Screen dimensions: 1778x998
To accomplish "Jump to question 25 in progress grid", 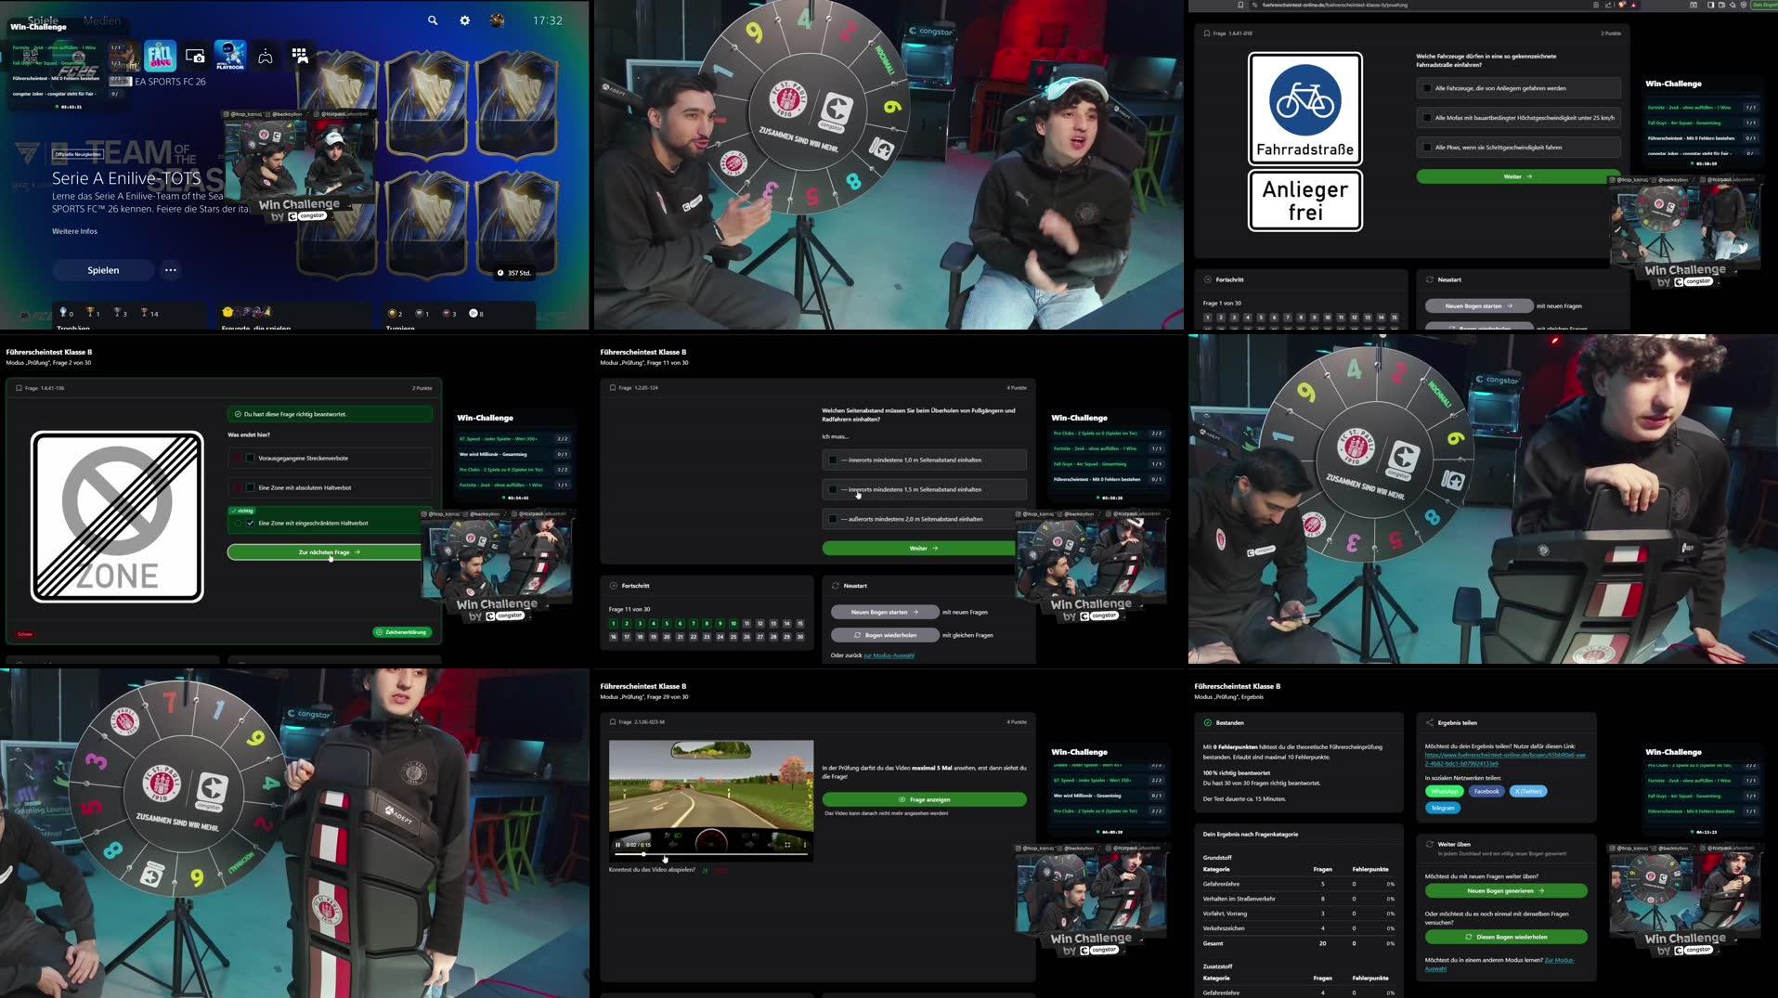I will click(733, 637).
